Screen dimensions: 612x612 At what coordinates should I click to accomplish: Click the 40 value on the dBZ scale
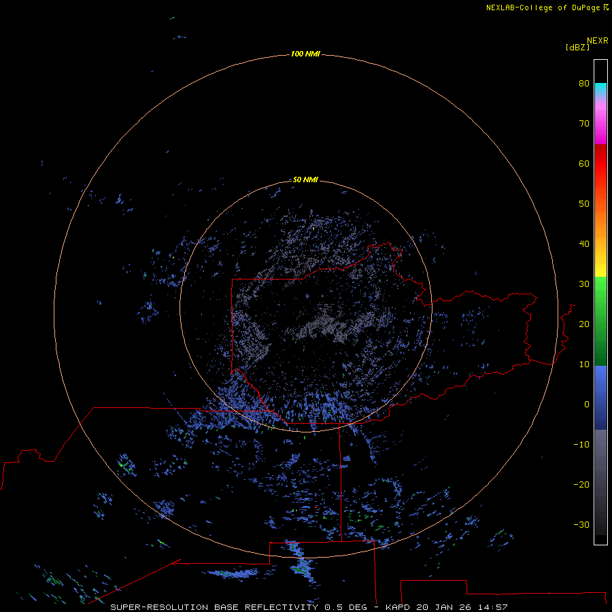click(584, 244)
